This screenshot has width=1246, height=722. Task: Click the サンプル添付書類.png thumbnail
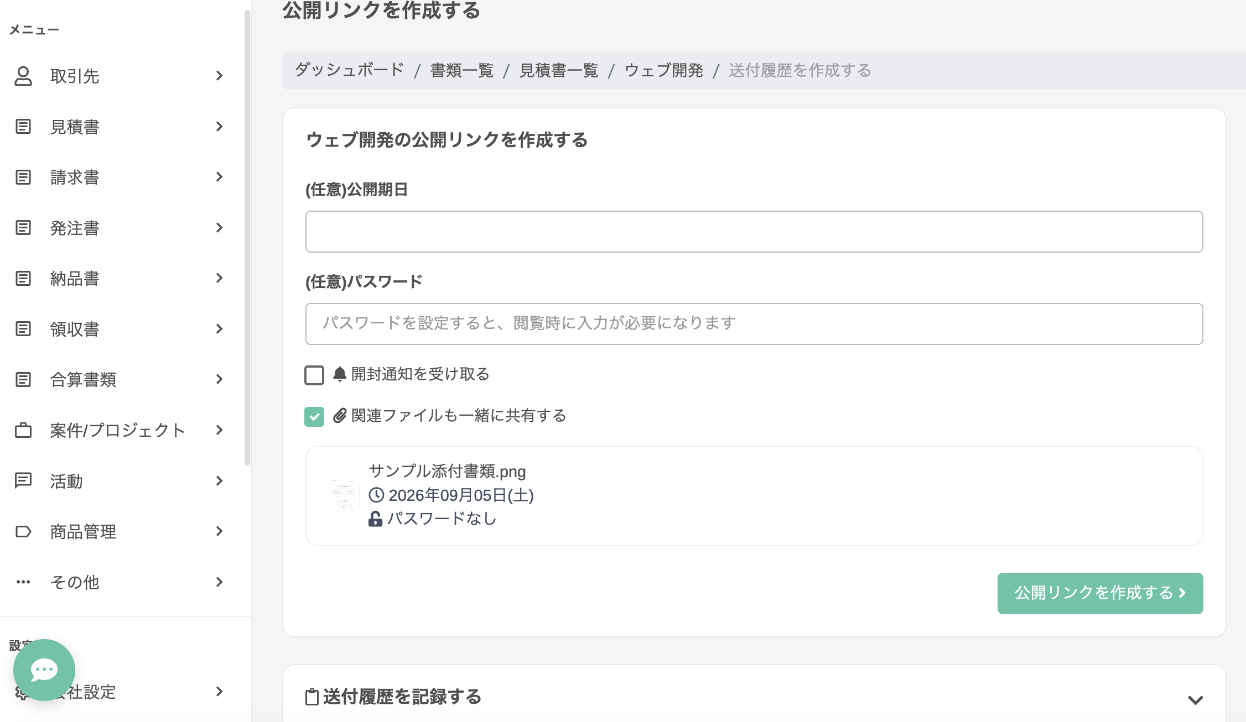point(344,496)
